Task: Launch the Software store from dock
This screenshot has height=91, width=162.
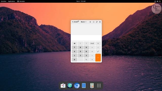Action: [x=63, y=85]
